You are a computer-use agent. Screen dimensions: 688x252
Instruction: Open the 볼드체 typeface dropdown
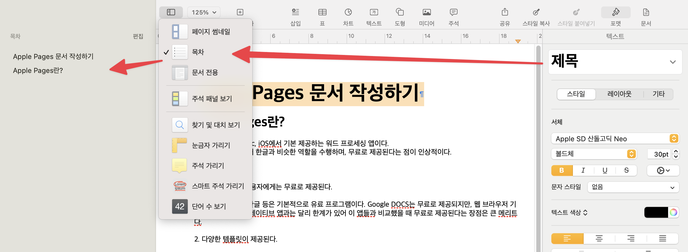point(594,154)
